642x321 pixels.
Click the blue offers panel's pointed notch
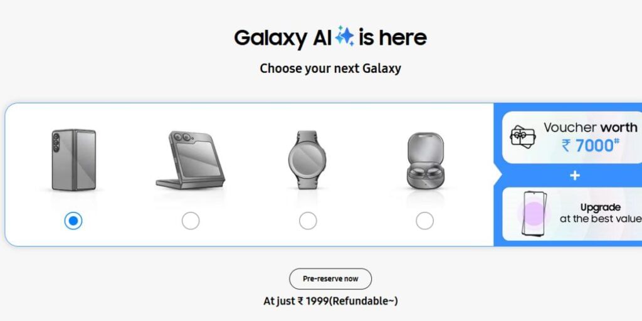(x=498, y=176)
